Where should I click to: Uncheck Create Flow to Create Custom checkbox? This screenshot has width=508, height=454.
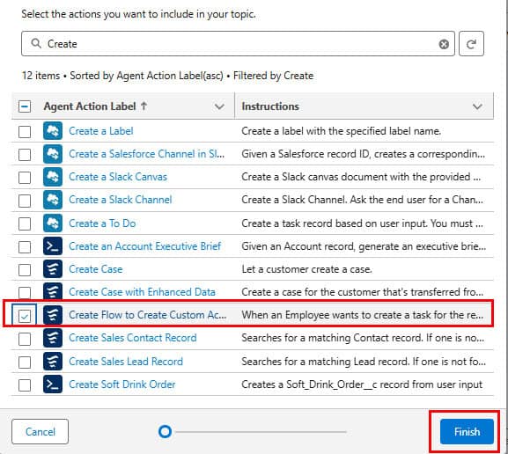point(25,316)
